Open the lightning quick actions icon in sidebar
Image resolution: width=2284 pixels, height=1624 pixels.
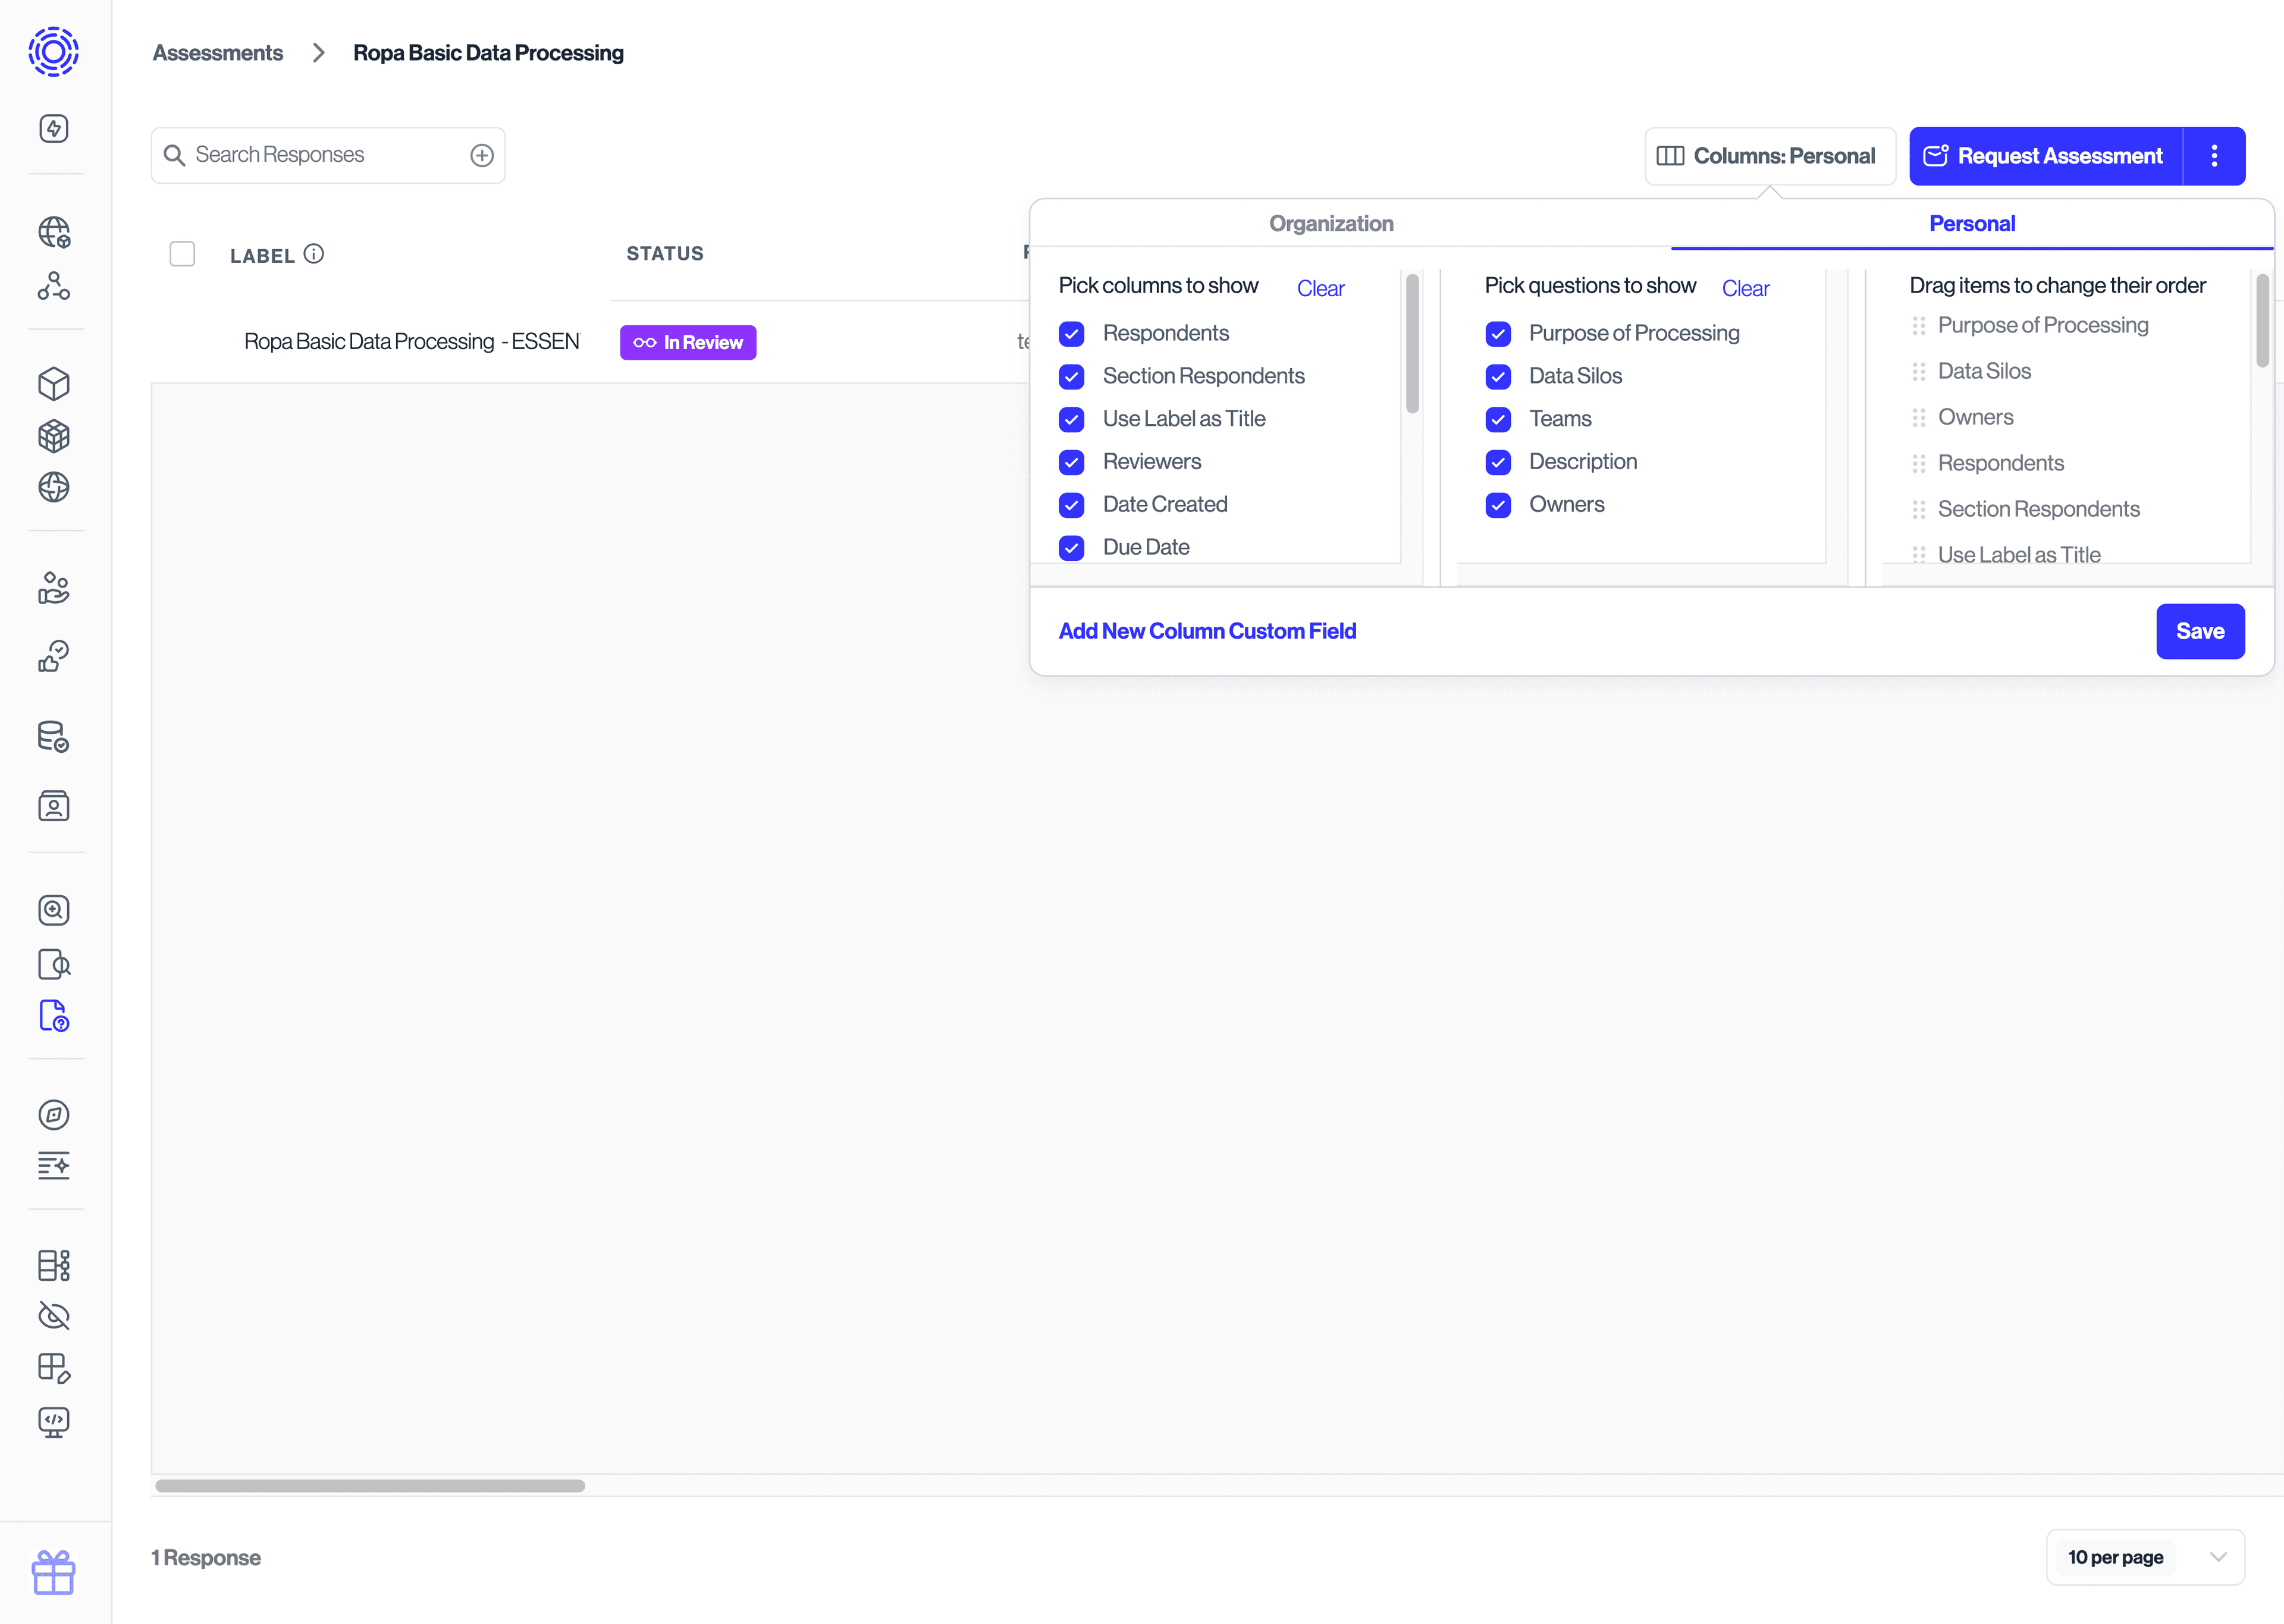(x=54, y=128)
